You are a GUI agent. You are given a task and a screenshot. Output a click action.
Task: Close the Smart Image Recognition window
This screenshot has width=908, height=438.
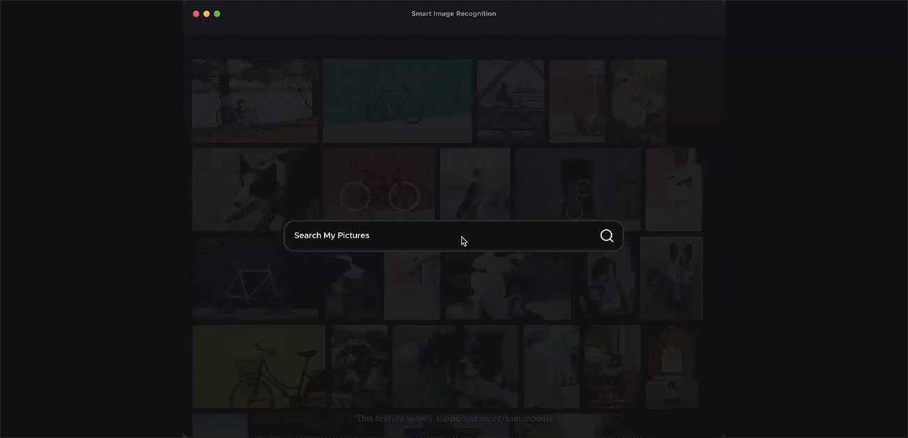point(196,14)
